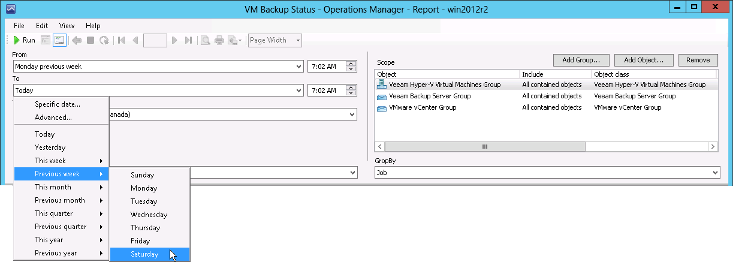This screenshot has height=265, width=733.
Task: Pick Saturday in the Previous week submenu
Action: [x=150, y=254]
